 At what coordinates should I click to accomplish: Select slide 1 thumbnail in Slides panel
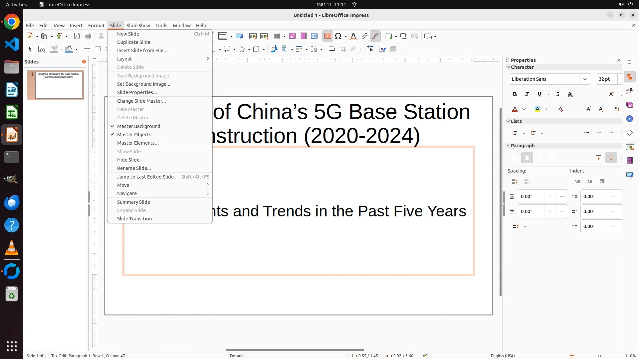(59, 85)
